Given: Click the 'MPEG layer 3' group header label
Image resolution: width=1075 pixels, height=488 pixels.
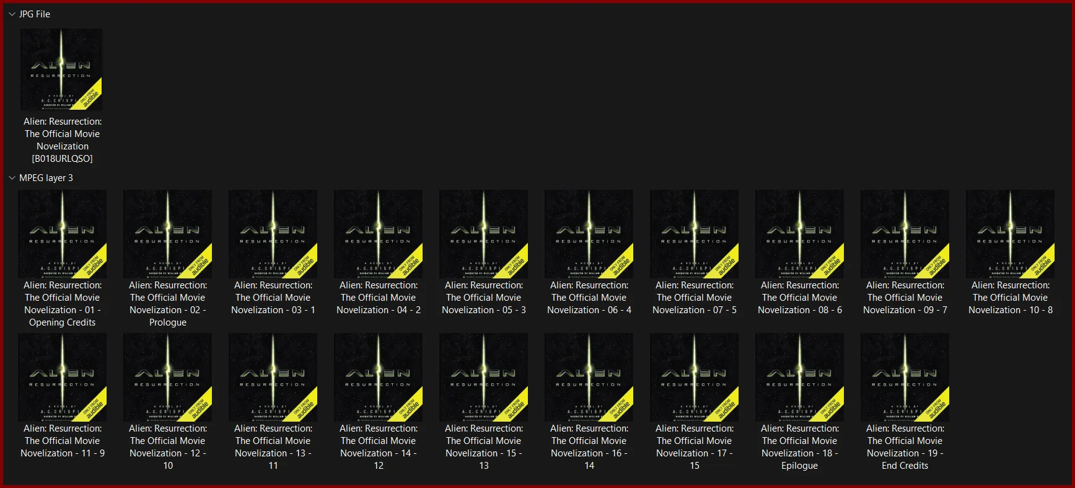Looking at the screenshot, I should pos(46,178).
